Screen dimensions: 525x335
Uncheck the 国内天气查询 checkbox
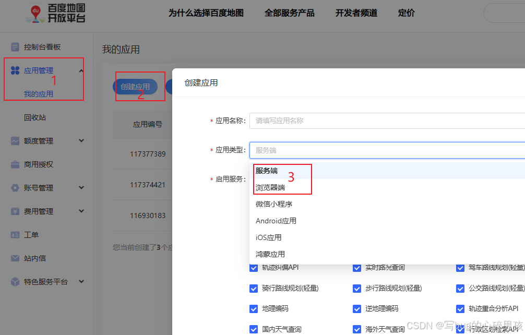point(254,329)
